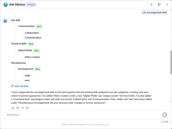Start a new chat with plus icon
Viewport: 172px width, 129px height.
point(151,5)
